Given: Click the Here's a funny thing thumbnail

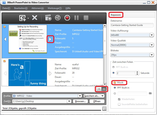Looking at the screenshot, I should tap(28, 73).
